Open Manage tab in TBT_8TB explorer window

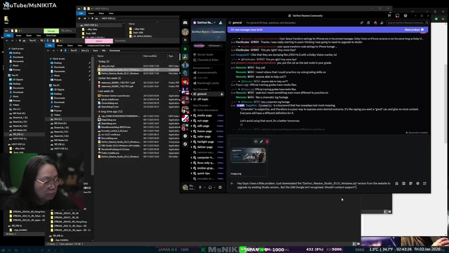click(51, 31)
